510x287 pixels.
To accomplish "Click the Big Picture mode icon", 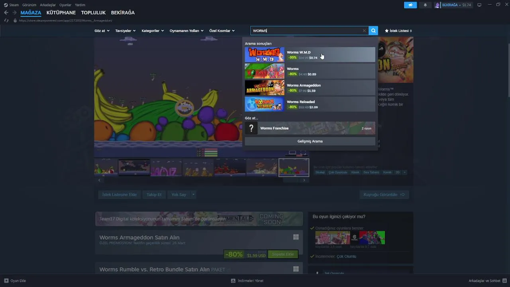I will 479,5.
